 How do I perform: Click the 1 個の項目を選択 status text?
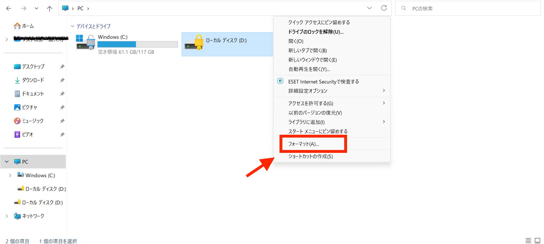tap(58, 241)
